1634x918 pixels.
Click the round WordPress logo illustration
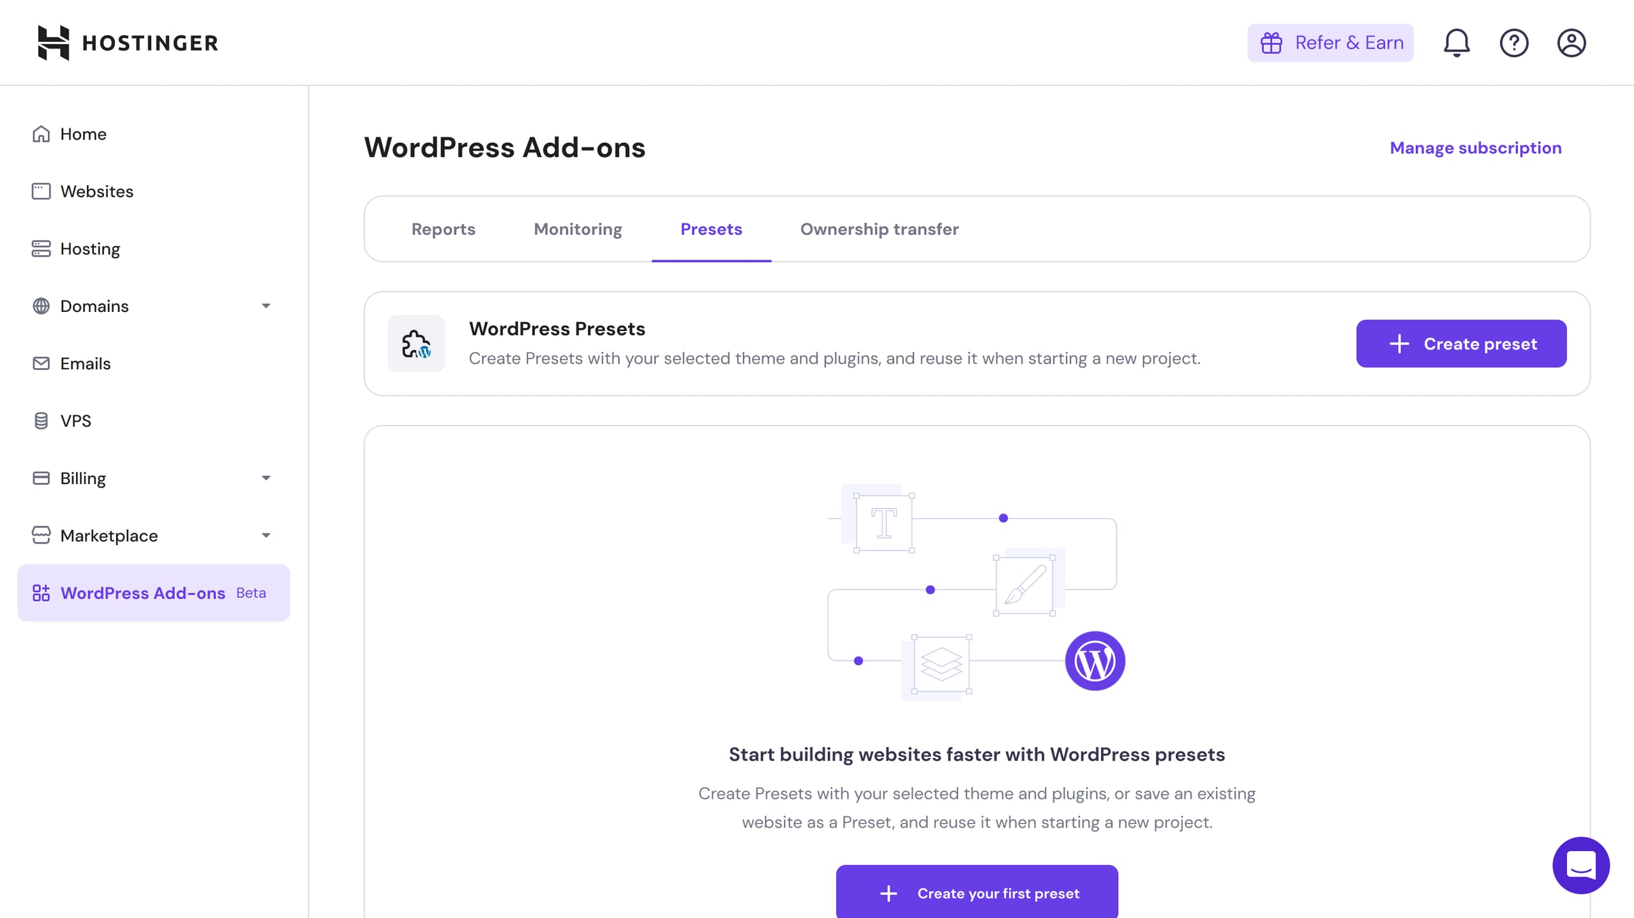click(x=1095, y=661)
